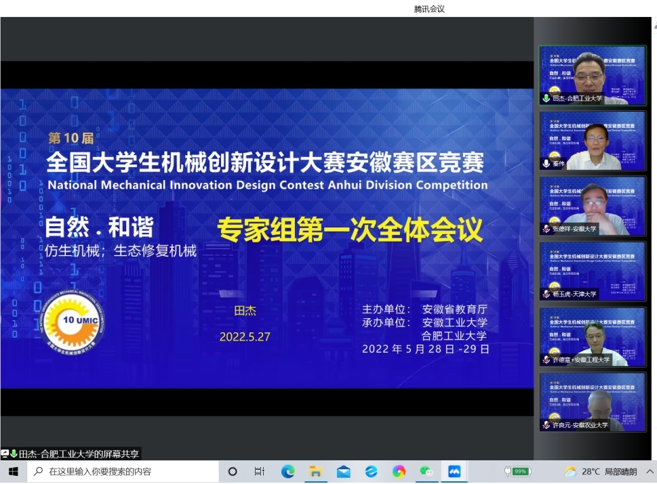This screenshot has height=484, width=657.
Task: Click the Windows search input box
Action: click(x=122, y=471)
